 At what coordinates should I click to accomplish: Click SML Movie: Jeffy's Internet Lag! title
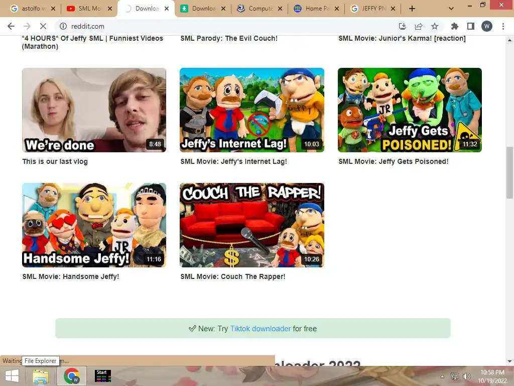coord(233,161)
